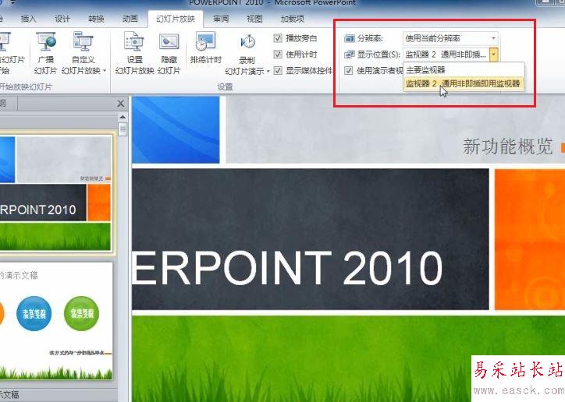The width and height of the screenshot is (565, 402).
Task: Select the first slide thumbnail POWERPOINT 2010
Action: click(x=55, y=194)
